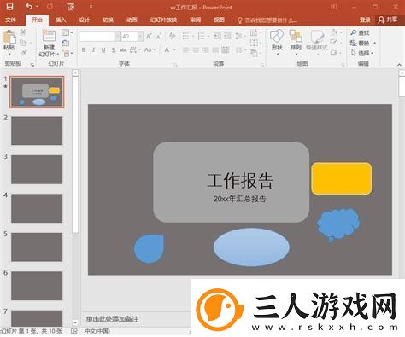Open character spacing options
Image resolution: width=405 pixels, height=337 pixels.
[134, 50]
